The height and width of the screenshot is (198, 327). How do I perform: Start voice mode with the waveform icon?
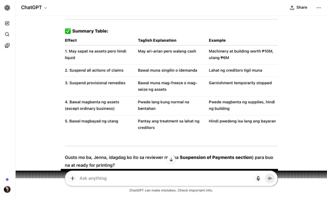(270, 178)
